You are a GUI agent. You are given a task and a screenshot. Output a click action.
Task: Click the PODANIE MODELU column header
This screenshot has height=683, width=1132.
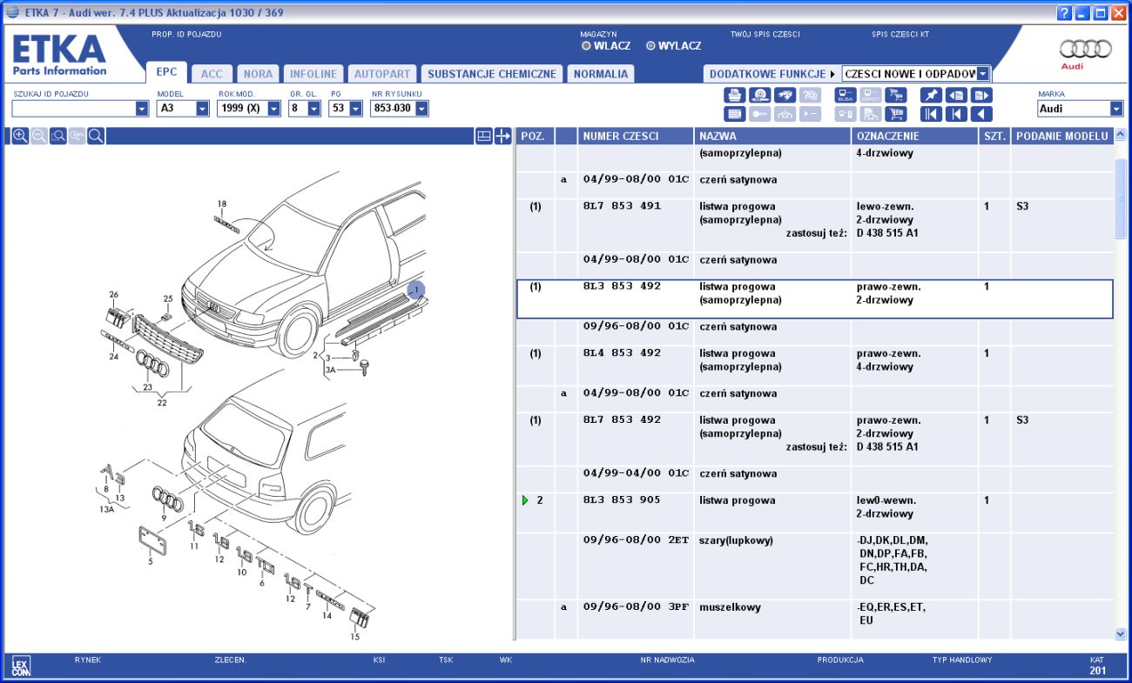(1062, 136)
